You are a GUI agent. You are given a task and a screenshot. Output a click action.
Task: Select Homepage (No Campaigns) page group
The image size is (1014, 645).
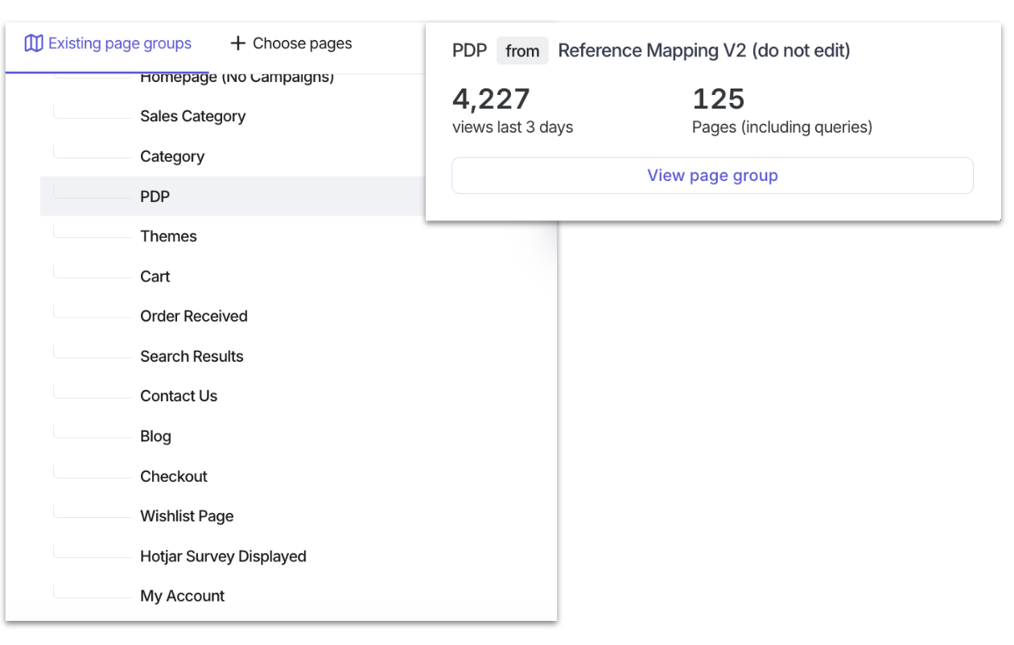[x=237, y=78]
